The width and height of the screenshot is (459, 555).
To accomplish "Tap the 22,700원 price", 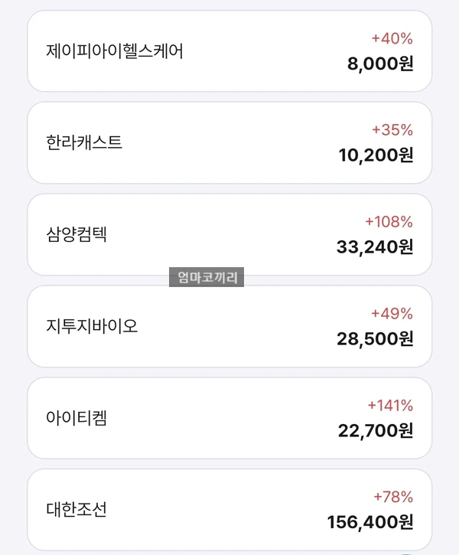I will pyautogui.click(x=376, y=431).
